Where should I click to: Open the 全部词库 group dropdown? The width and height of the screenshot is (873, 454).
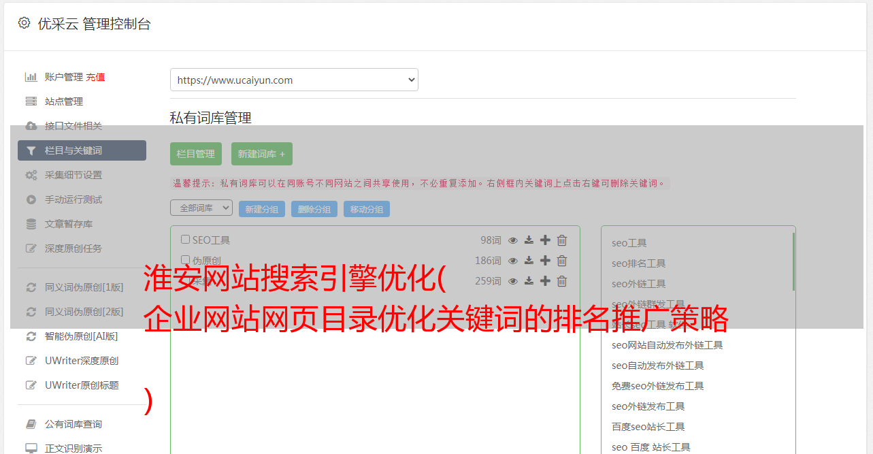[201, 208]
